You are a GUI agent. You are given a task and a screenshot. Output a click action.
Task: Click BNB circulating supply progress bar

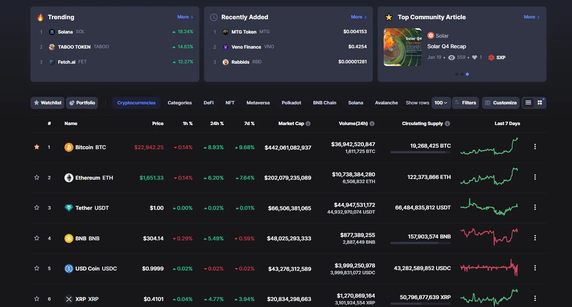point(421,243)
